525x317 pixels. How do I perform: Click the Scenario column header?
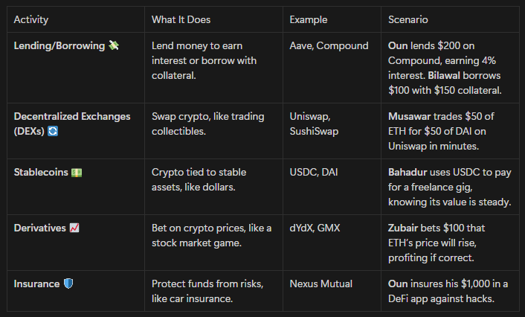[x=408, y=20]
